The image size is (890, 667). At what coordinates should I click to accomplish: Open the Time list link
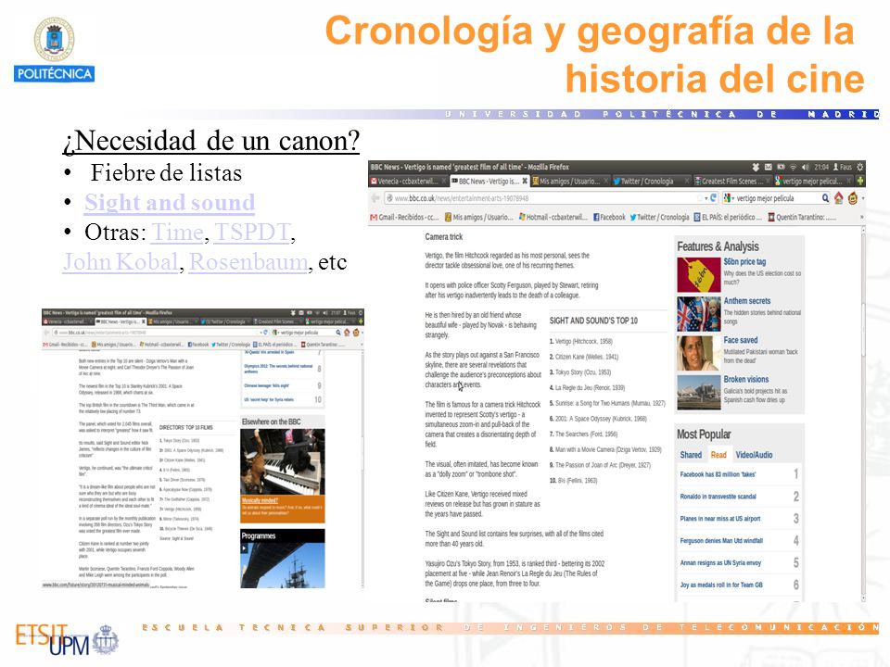click(177, 232)
